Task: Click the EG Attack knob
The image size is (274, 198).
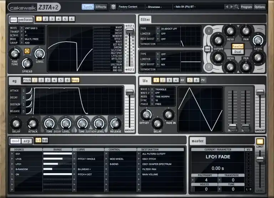Action: [33, 123]
